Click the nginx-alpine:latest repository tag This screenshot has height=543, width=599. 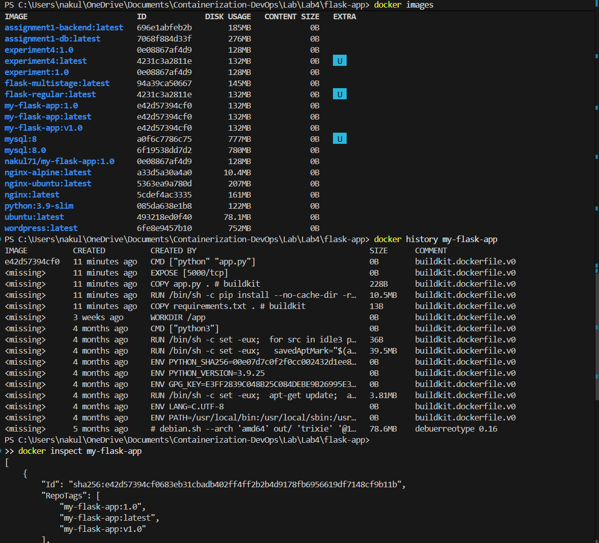point(48,172)
